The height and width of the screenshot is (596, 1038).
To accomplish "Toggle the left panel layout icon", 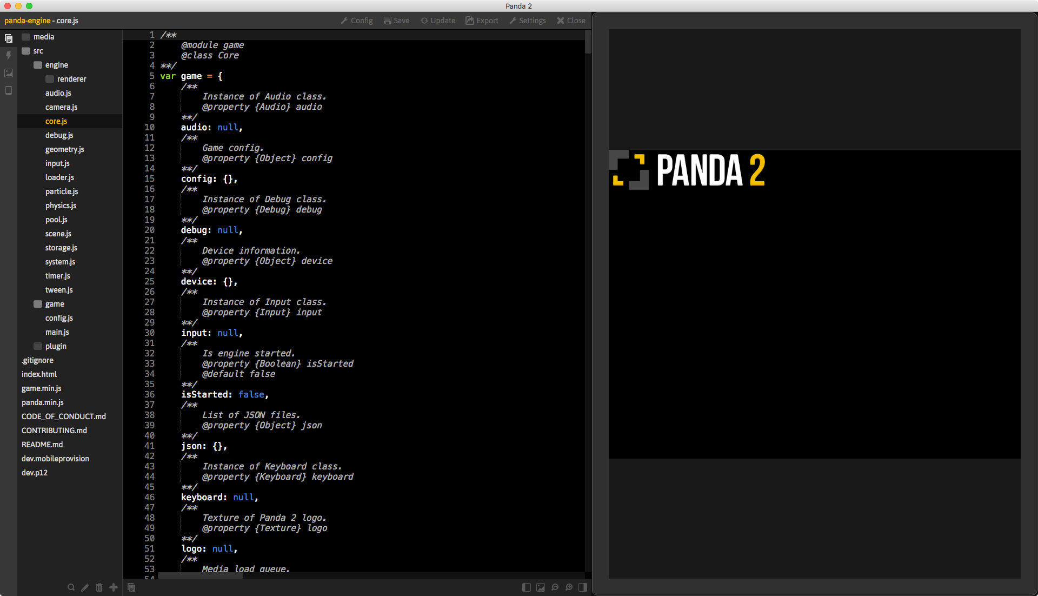I will (x=527, y=587).
